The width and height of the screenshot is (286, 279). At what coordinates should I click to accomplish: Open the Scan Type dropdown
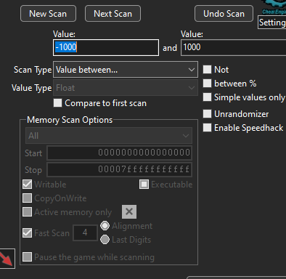click(x=126, y=70)
